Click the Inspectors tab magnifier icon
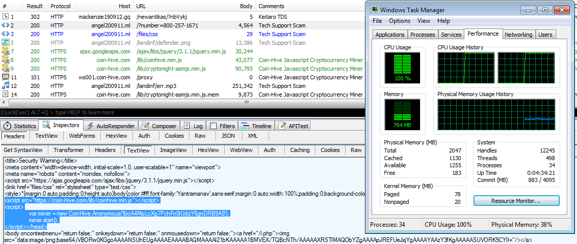The width and height of the screenshot is (577, 244). click(47, 125)
